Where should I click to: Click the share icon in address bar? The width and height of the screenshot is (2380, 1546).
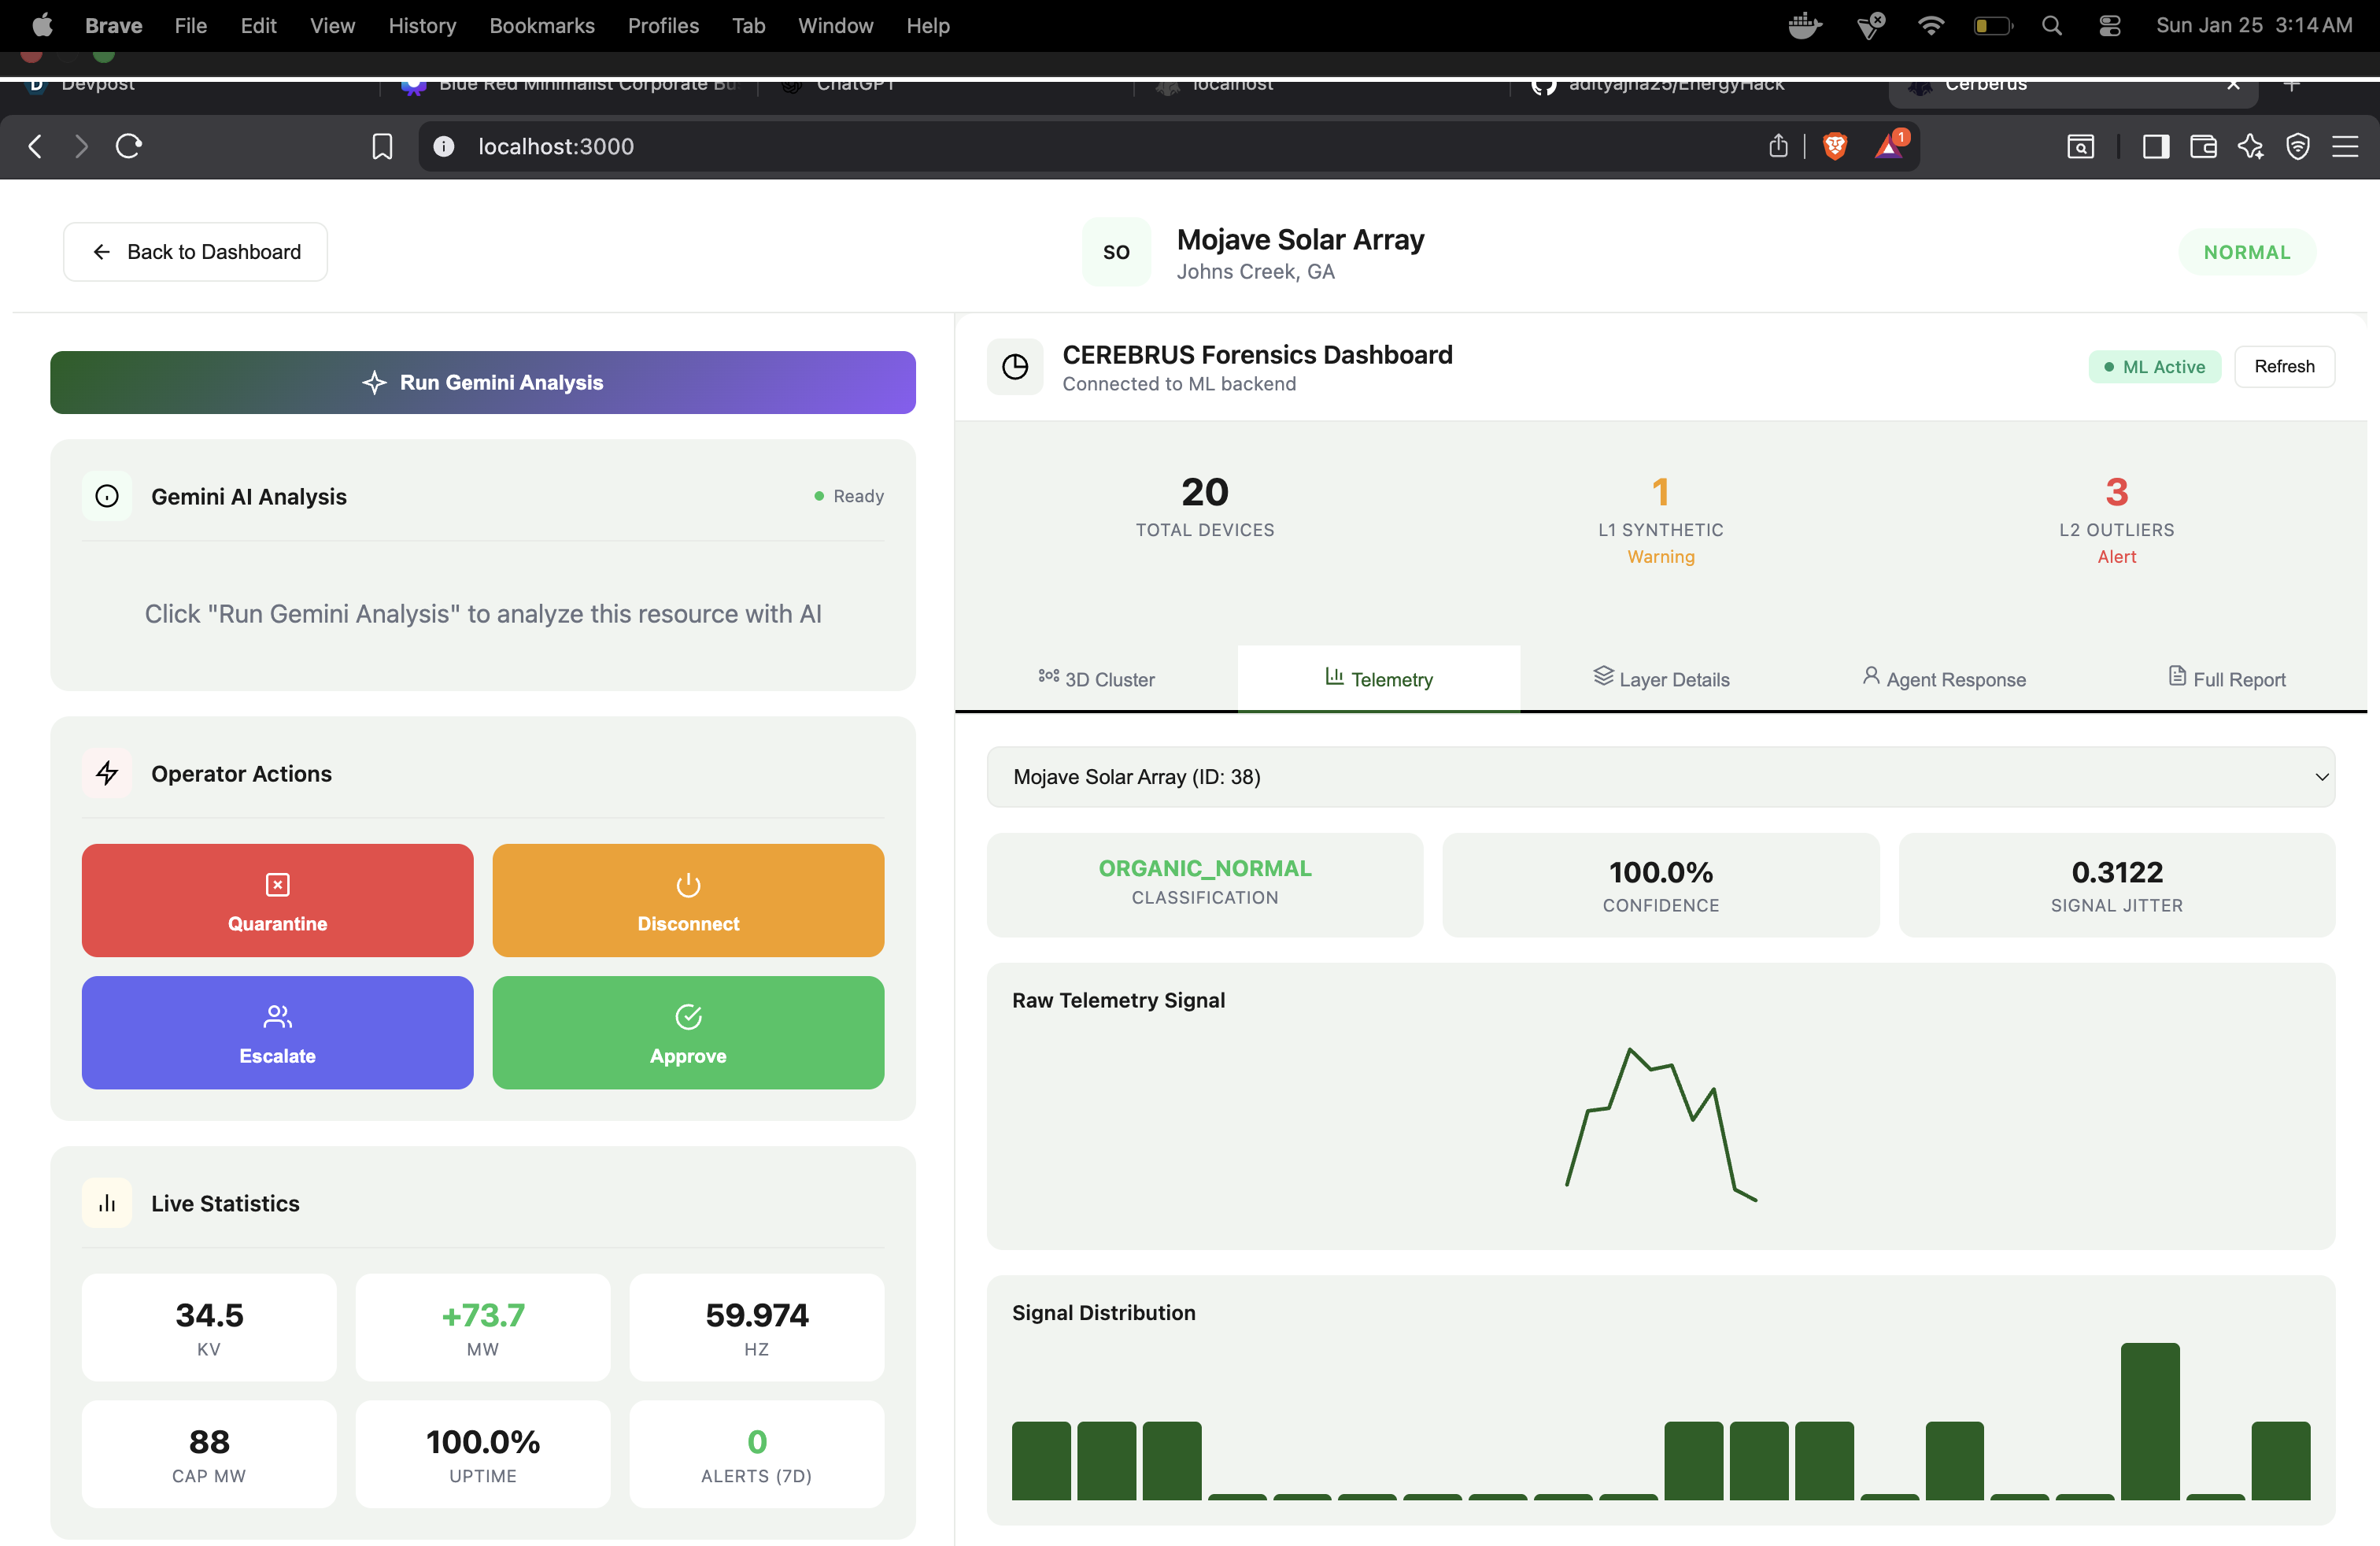(x=1777, y=146)
